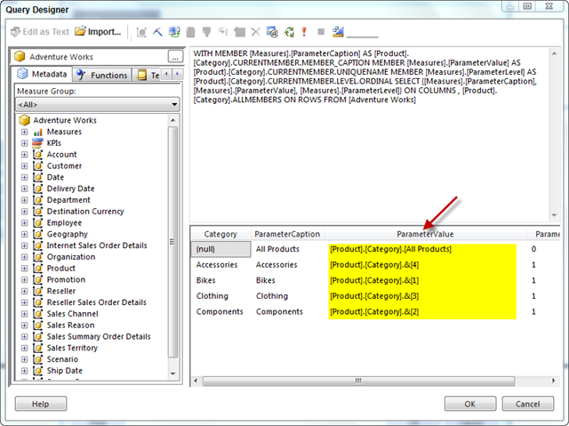Click the Scenario dimension icon
This screenshot has height=426, width=569.
point(37,359)
